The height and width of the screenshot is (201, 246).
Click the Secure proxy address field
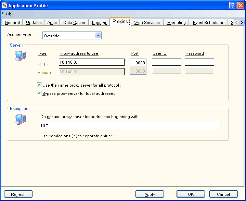92,72
